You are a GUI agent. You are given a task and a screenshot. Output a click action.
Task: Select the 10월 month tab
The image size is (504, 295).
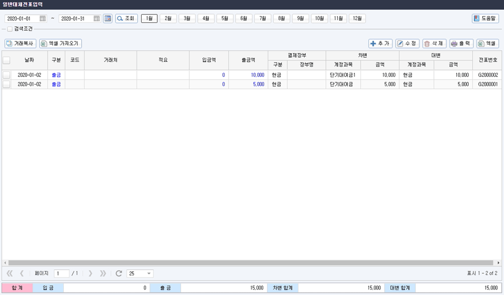pyautogui.click(x=320, y=18)
